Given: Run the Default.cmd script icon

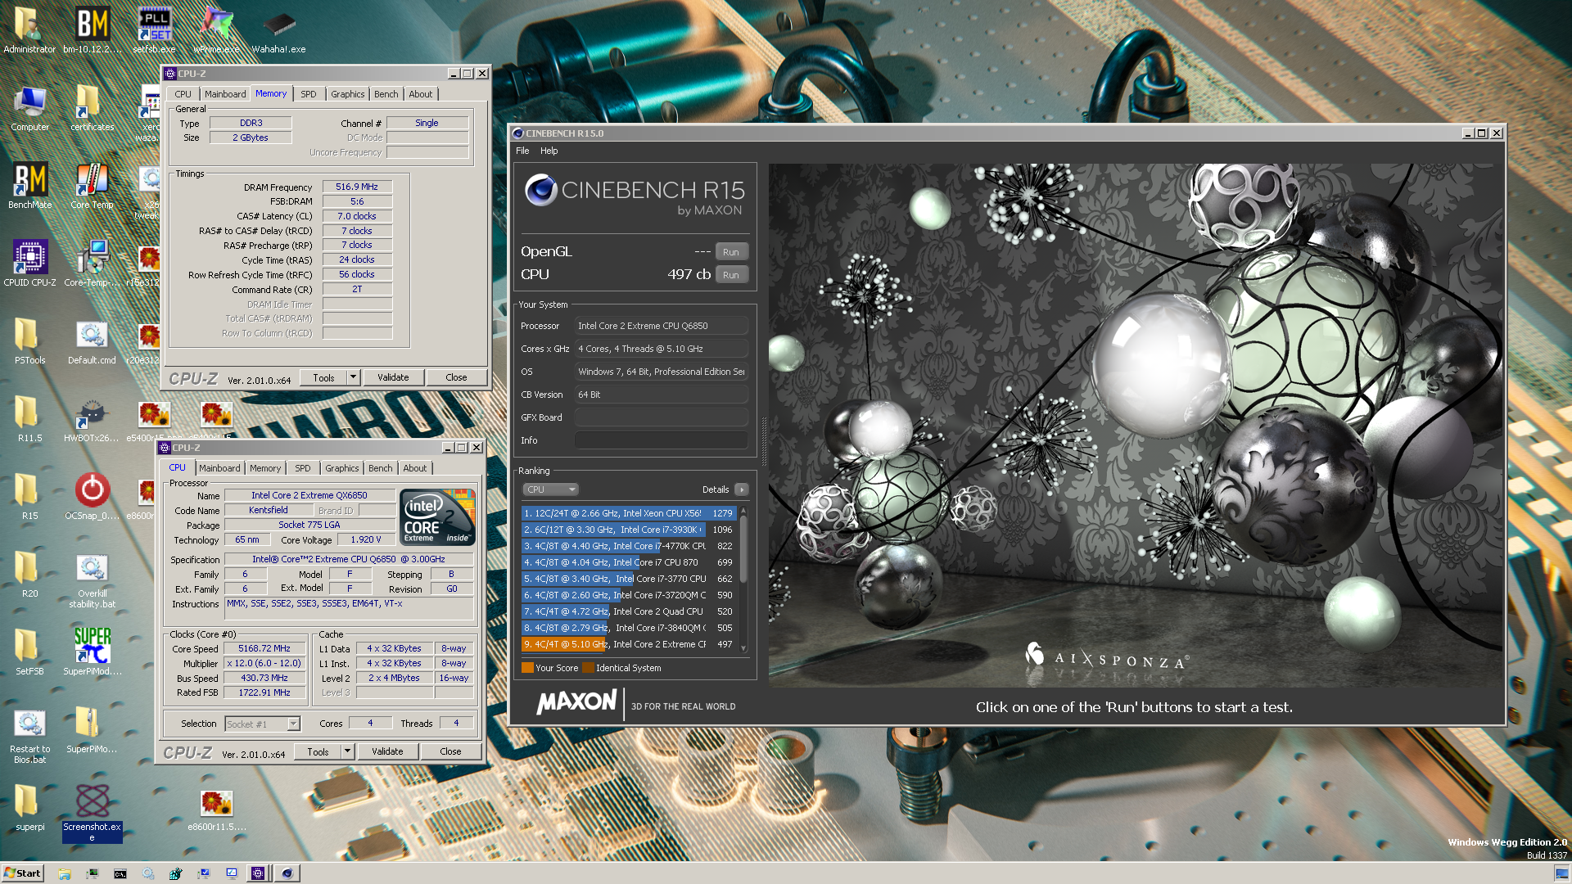Looking at the screenshot, I should click(92, 341).
